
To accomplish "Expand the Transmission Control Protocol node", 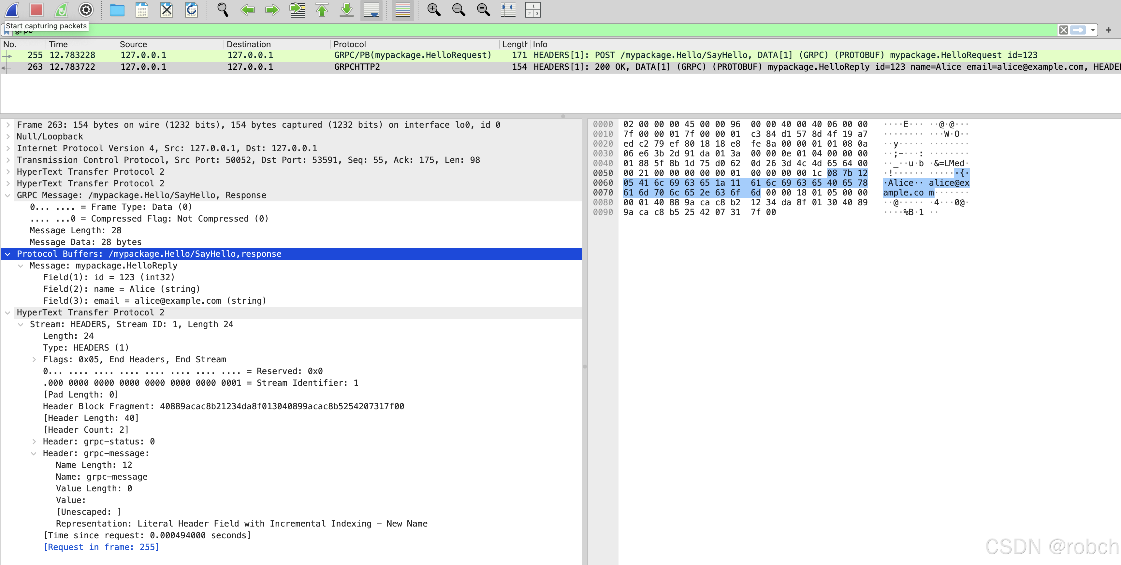I will tap(8, 160).
